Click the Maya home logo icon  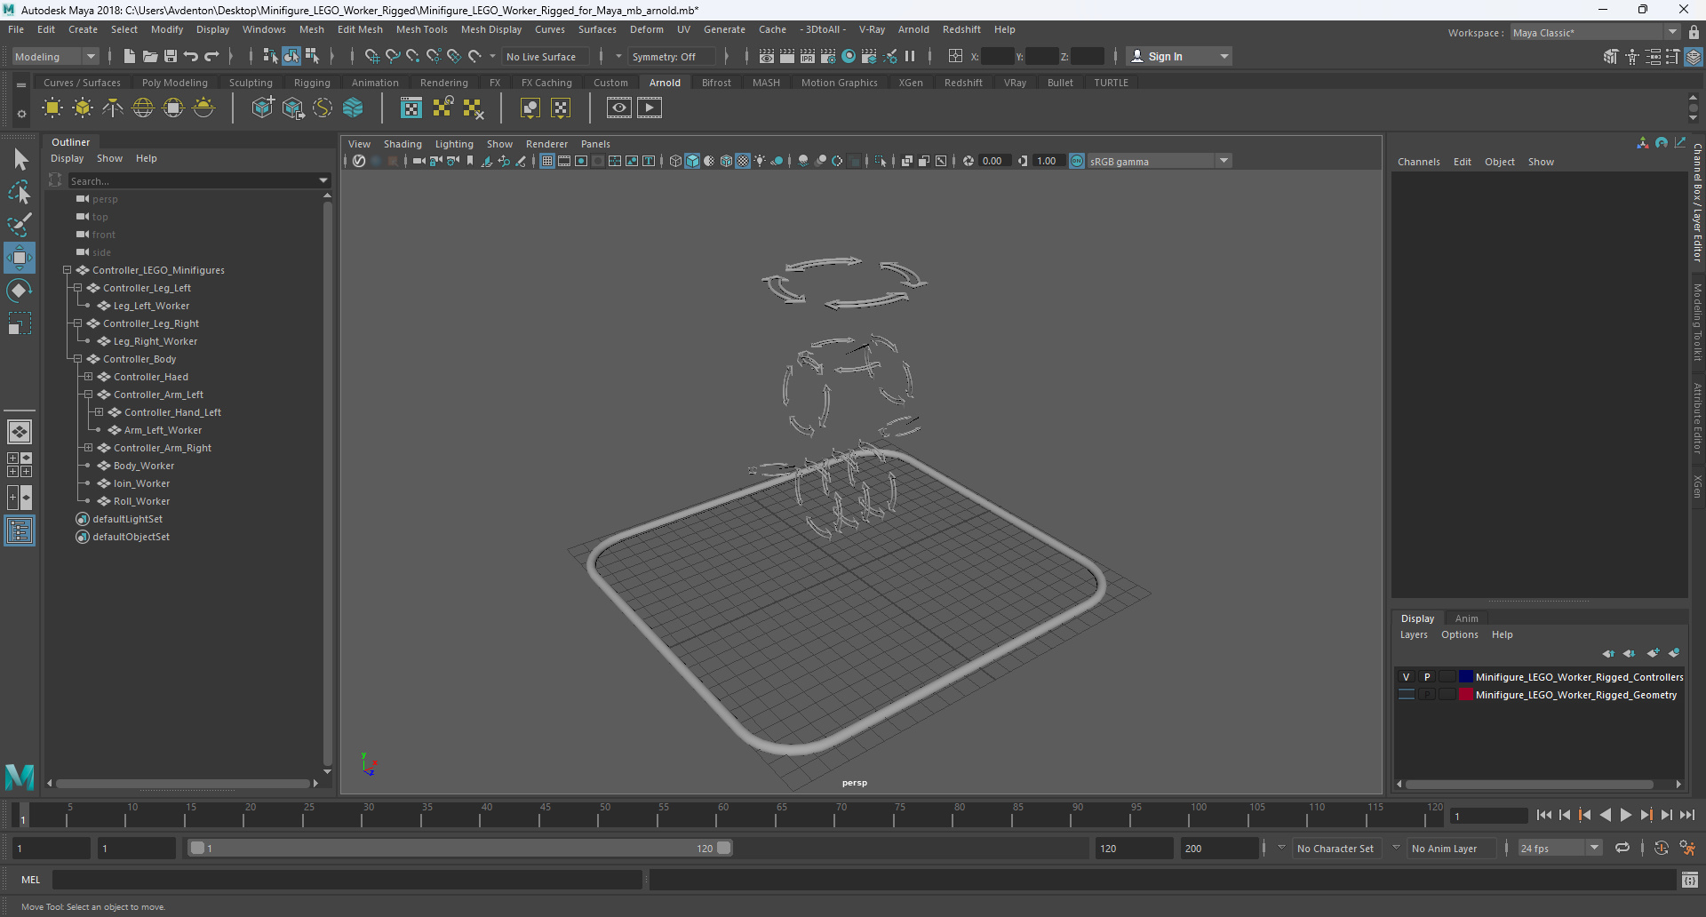20,777
